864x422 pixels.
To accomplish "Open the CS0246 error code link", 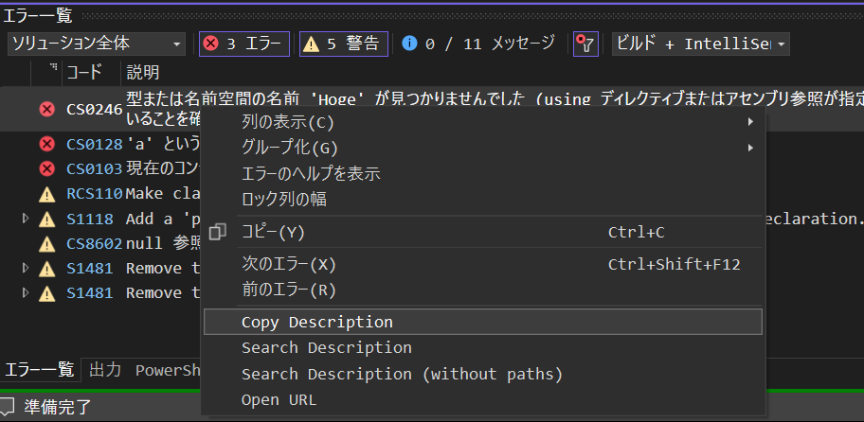I will [94, 110].
